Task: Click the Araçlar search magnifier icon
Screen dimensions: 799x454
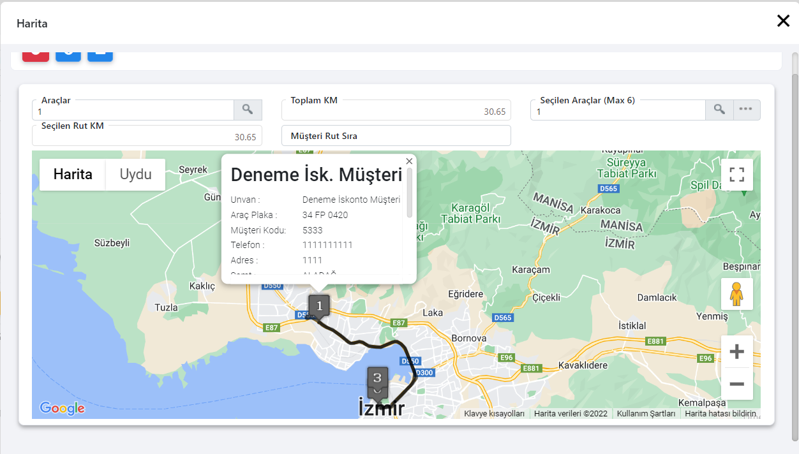Action: [248, 110]
